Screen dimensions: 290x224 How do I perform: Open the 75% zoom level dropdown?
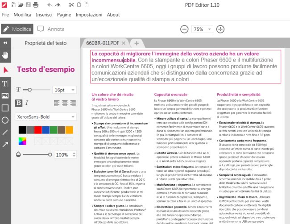click(202, 29)
